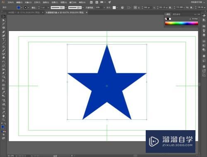
Task: Toggle the reference point locator in control bar
Action: [135, 7]
